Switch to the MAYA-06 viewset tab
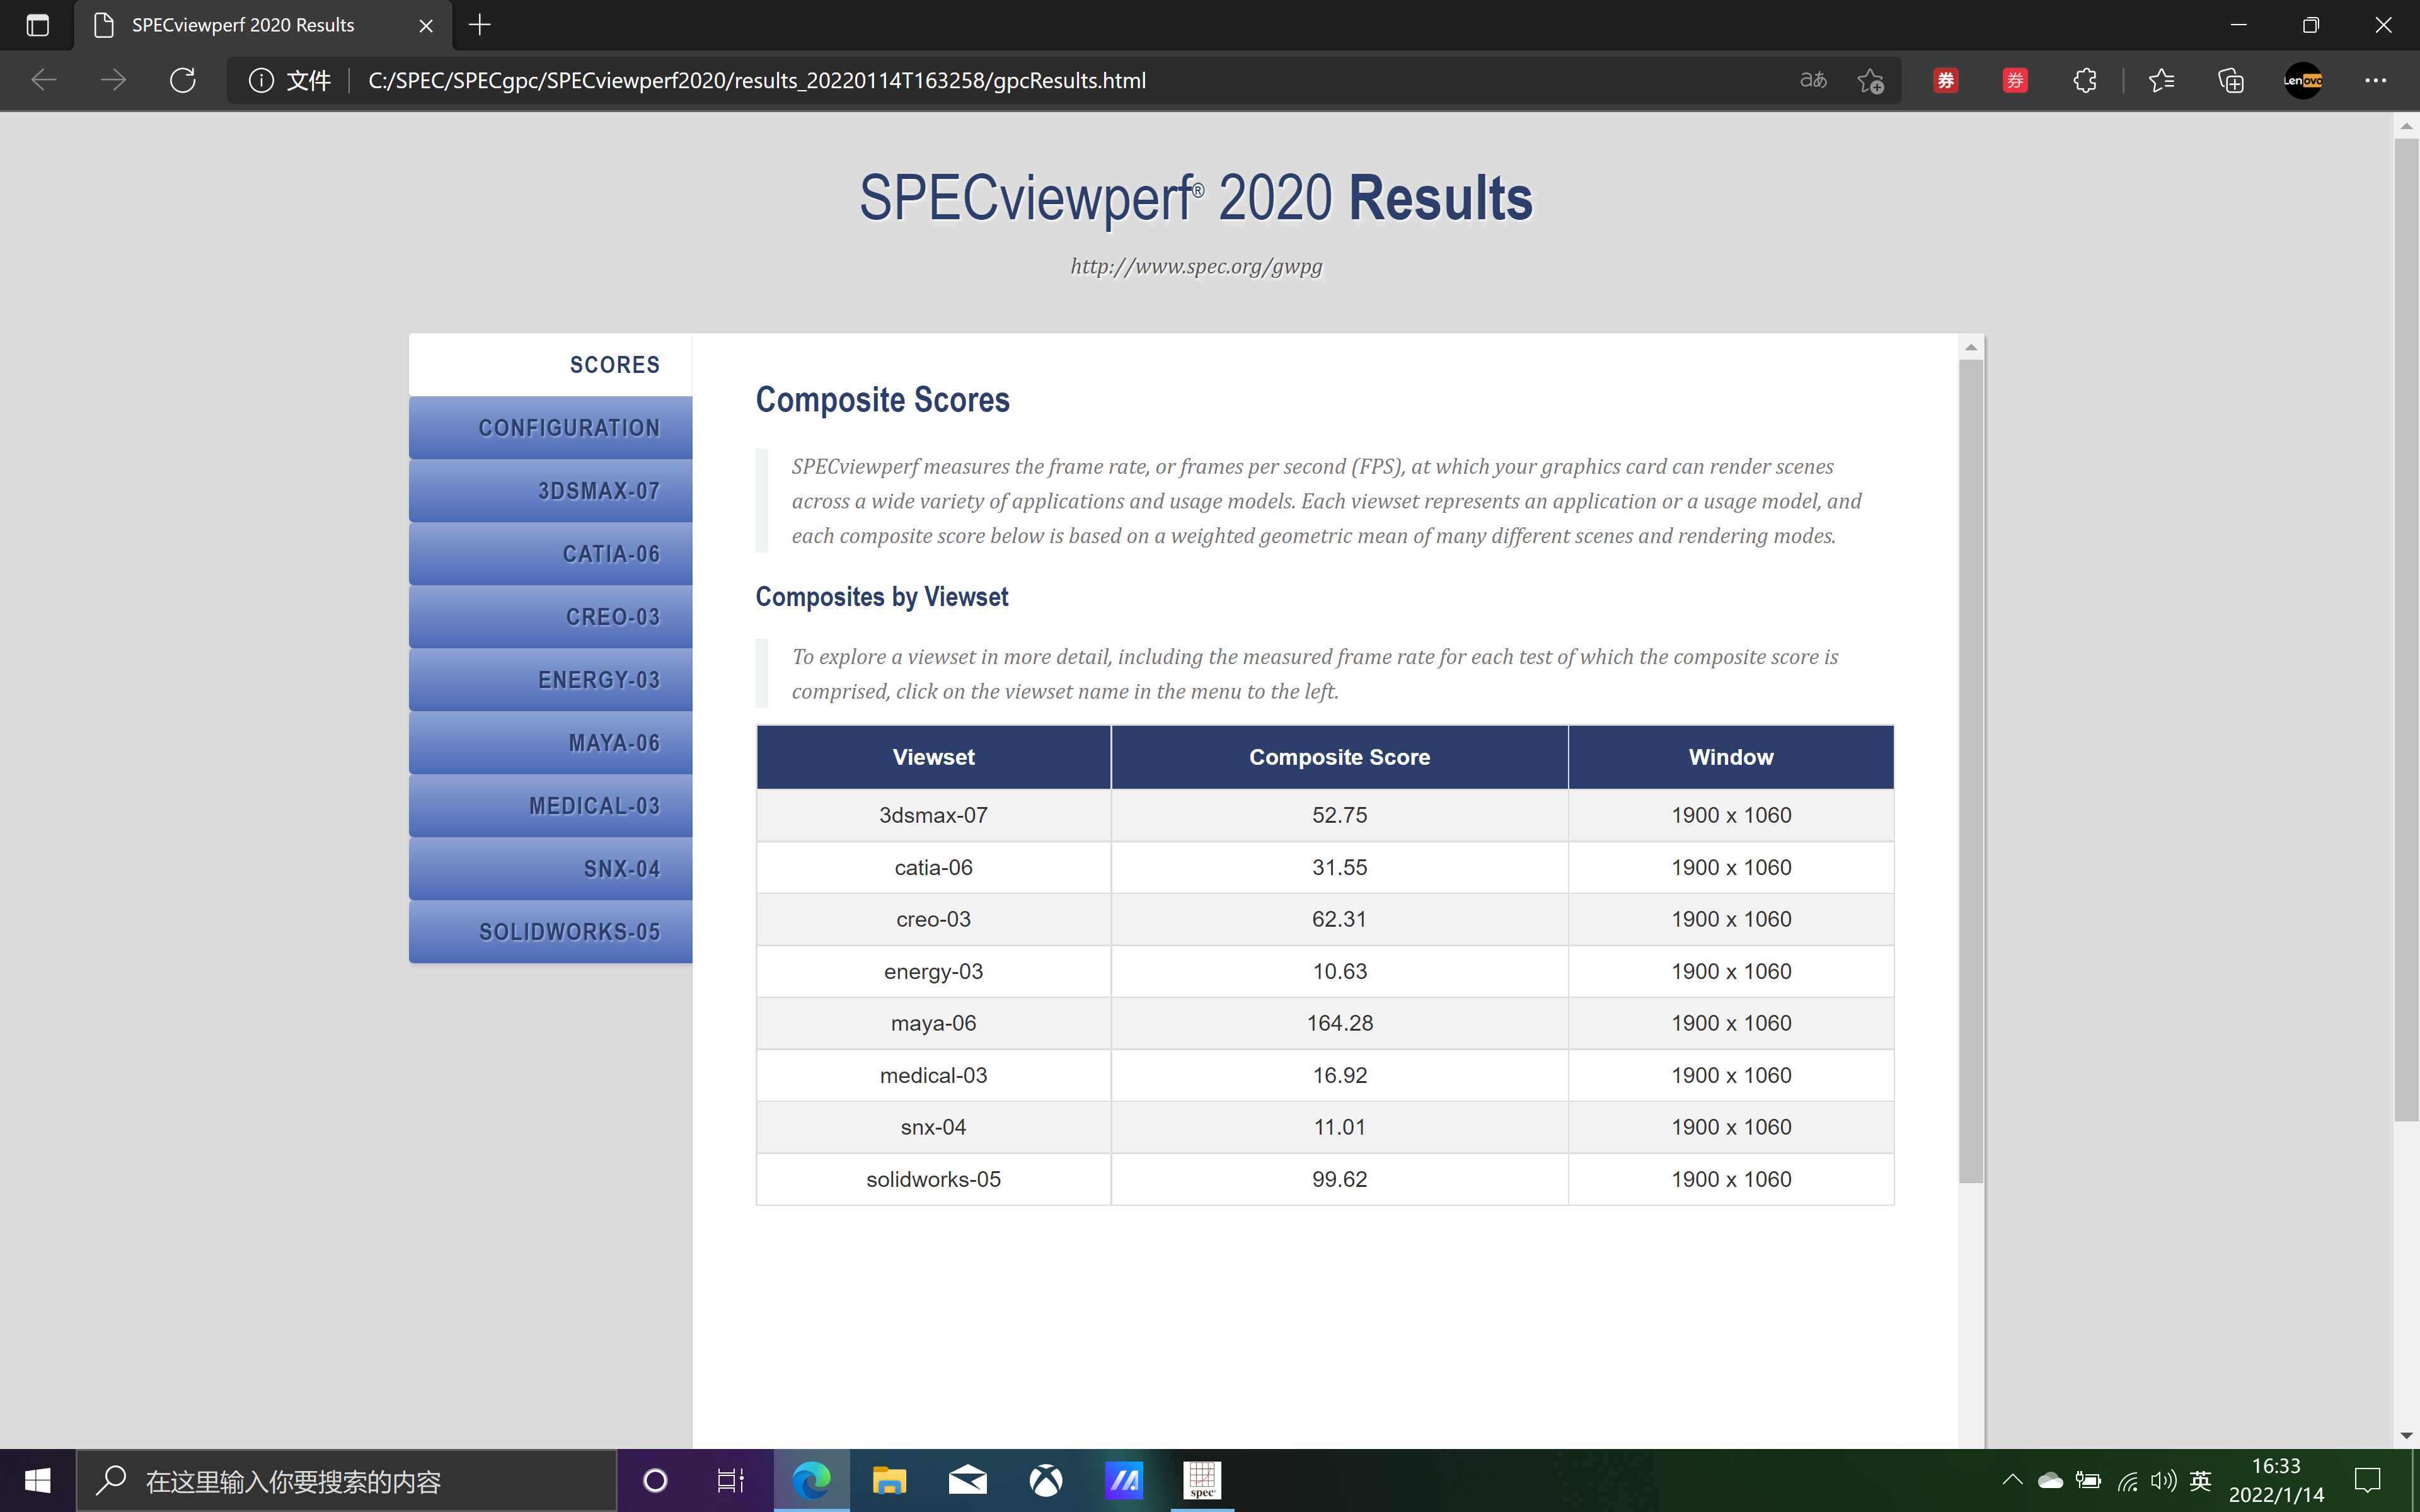The width and height of the screenshot is (2420, 1512). 551,743
